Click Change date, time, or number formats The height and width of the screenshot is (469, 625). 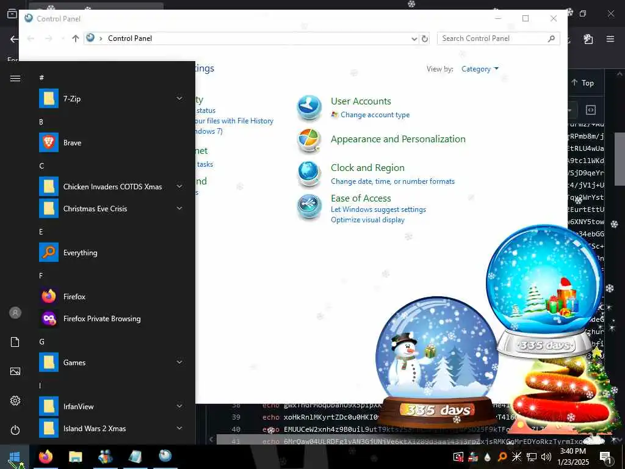click(392, 181)
